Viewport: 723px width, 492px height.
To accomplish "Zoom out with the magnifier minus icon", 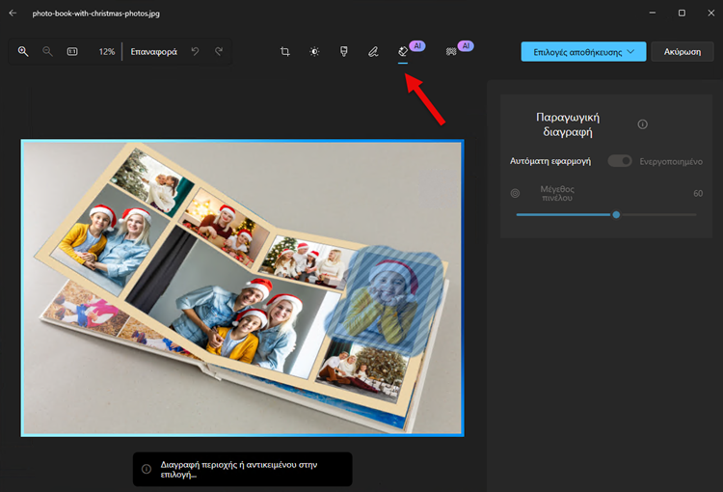I will (x=47, y=51).
